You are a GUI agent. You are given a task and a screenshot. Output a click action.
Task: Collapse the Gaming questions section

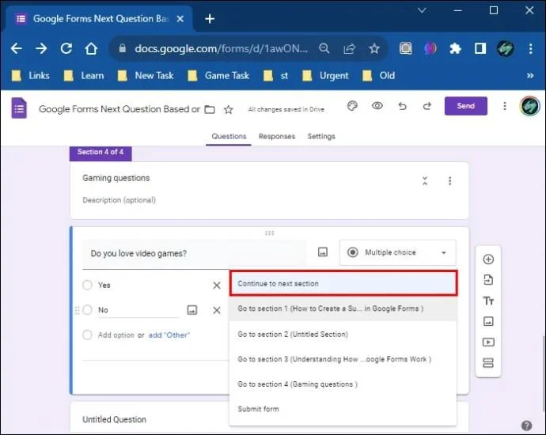(x=425, y=181)
